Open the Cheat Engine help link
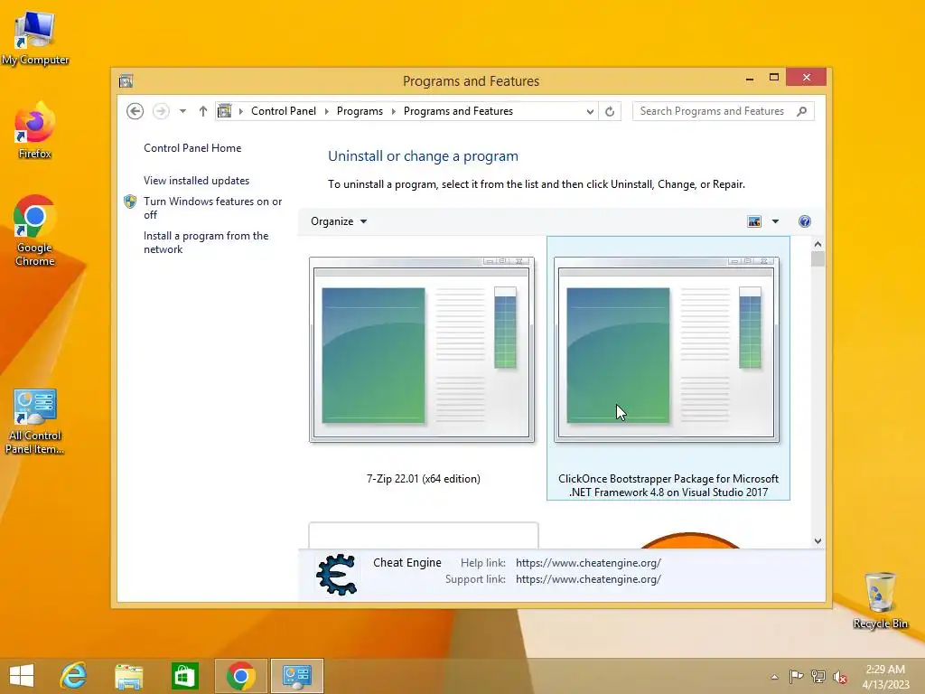This screenshot has width=925, height=694. point(588,563)
